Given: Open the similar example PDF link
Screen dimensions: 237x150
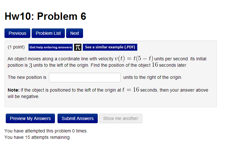Looking at the screenshot, I should click(x=110, y=47).
